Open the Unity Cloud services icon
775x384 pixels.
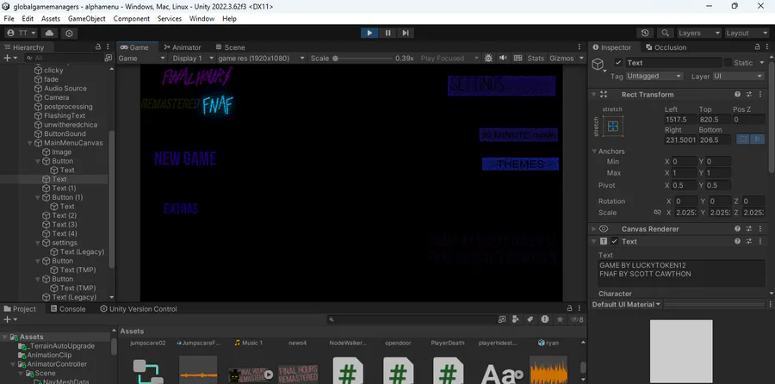point(49,33)
